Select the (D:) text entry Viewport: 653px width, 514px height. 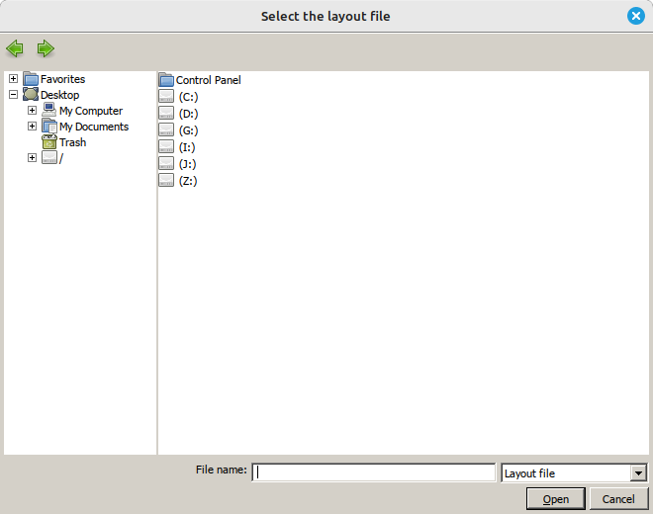[x=188, y=114]
